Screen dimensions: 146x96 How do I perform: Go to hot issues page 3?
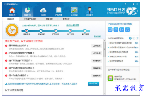(137, 38)
